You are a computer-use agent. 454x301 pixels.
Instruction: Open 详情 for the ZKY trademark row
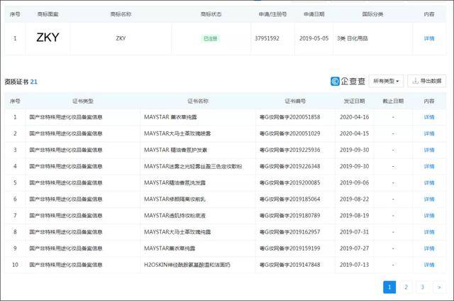tap(429, 38)
